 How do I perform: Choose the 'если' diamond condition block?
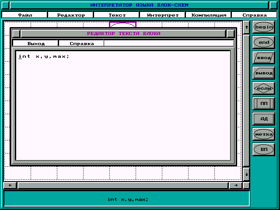[264, 88]
